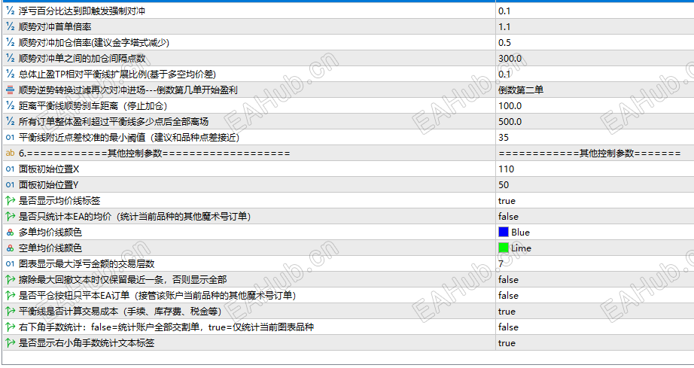694x368 pixels.
Task: Select the 所有订单整体盈利超过平衡线多少点后全部离场 label
Action: tap(114, 122)
